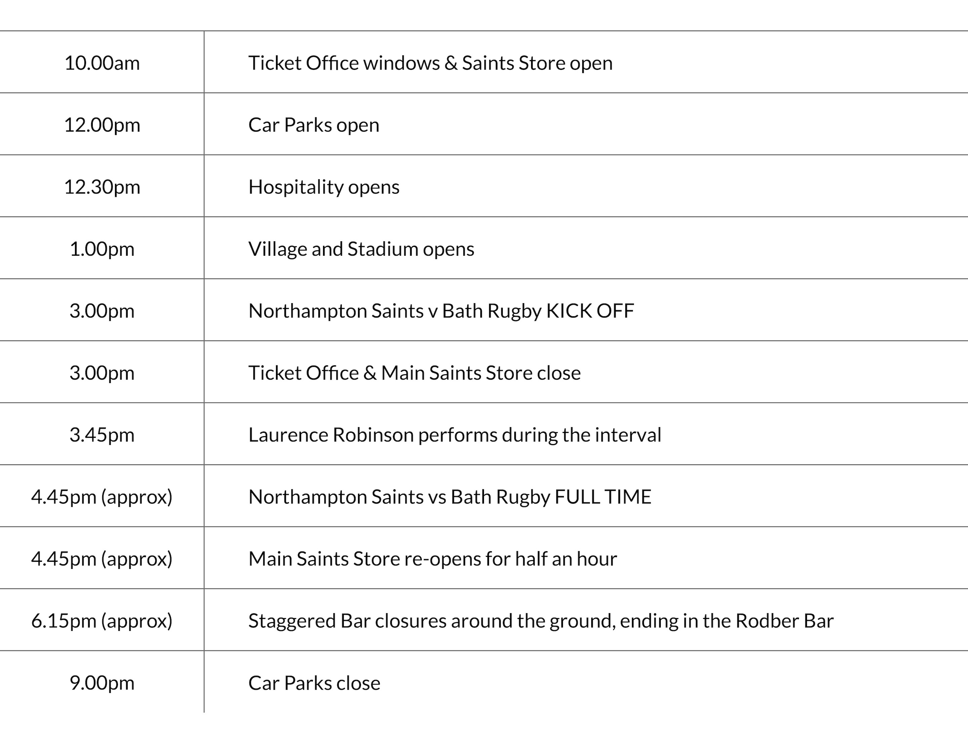
Task: Click the Northampton Saints v Bath KICK OFF text
Action: coord(441,311)
